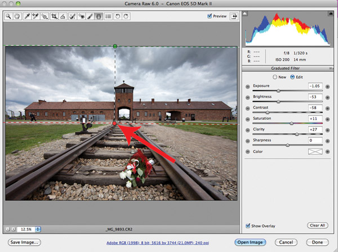Image resolution: width=338 pixels, height=252 pixels.
Task: Toggle shadow clipping warning on histogram
Action: (245, 13)
